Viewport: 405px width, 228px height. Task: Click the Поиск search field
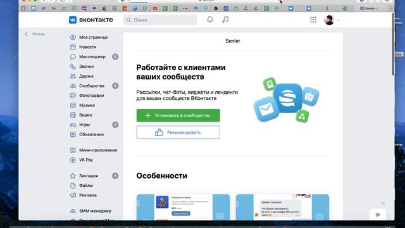[160, 20]
